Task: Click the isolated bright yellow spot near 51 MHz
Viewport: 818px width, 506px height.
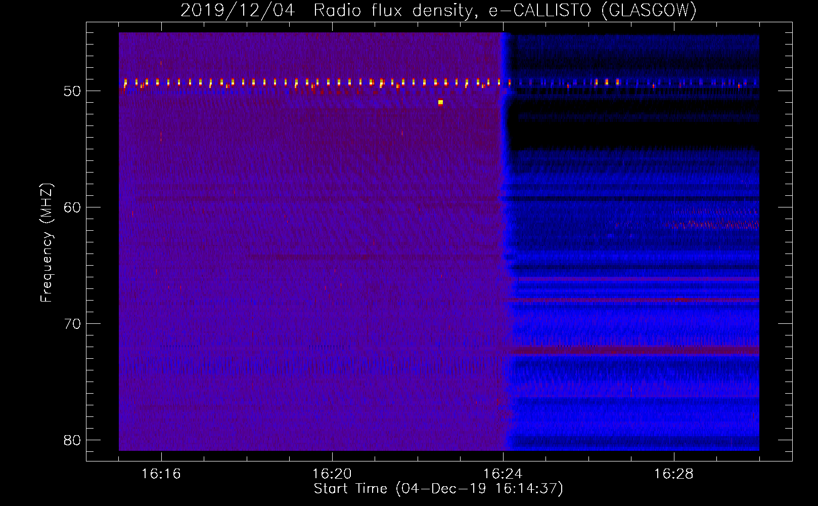Action: 440,102
